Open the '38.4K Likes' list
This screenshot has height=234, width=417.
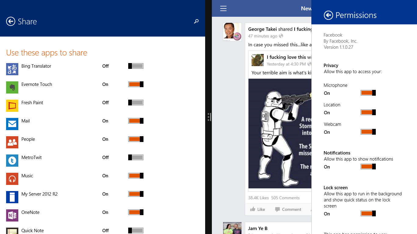(x=259, y=198)
